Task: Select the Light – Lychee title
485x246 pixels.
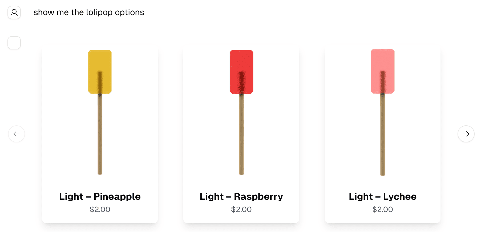Action: click(x=383, y=197)
